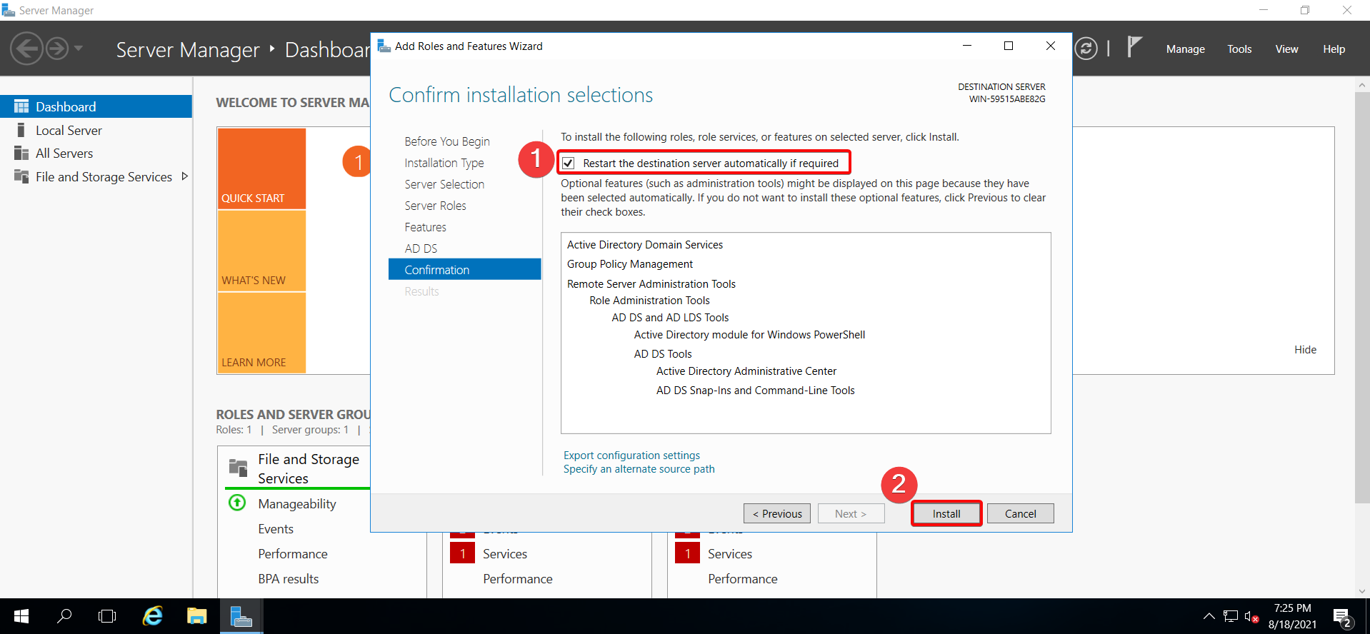The image size is (1370, 634).
Task: Click the Server Manager taskbar icon
Action: click(241, 616)
